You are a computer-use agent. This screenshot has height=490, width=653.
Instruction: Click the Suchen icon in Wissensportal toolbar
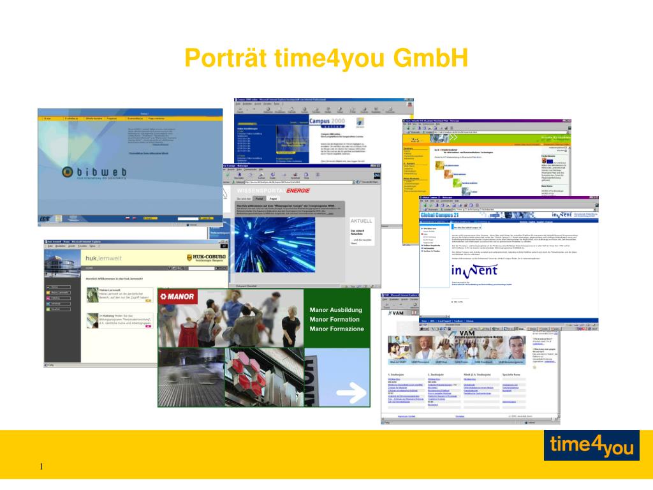[261, 175]
